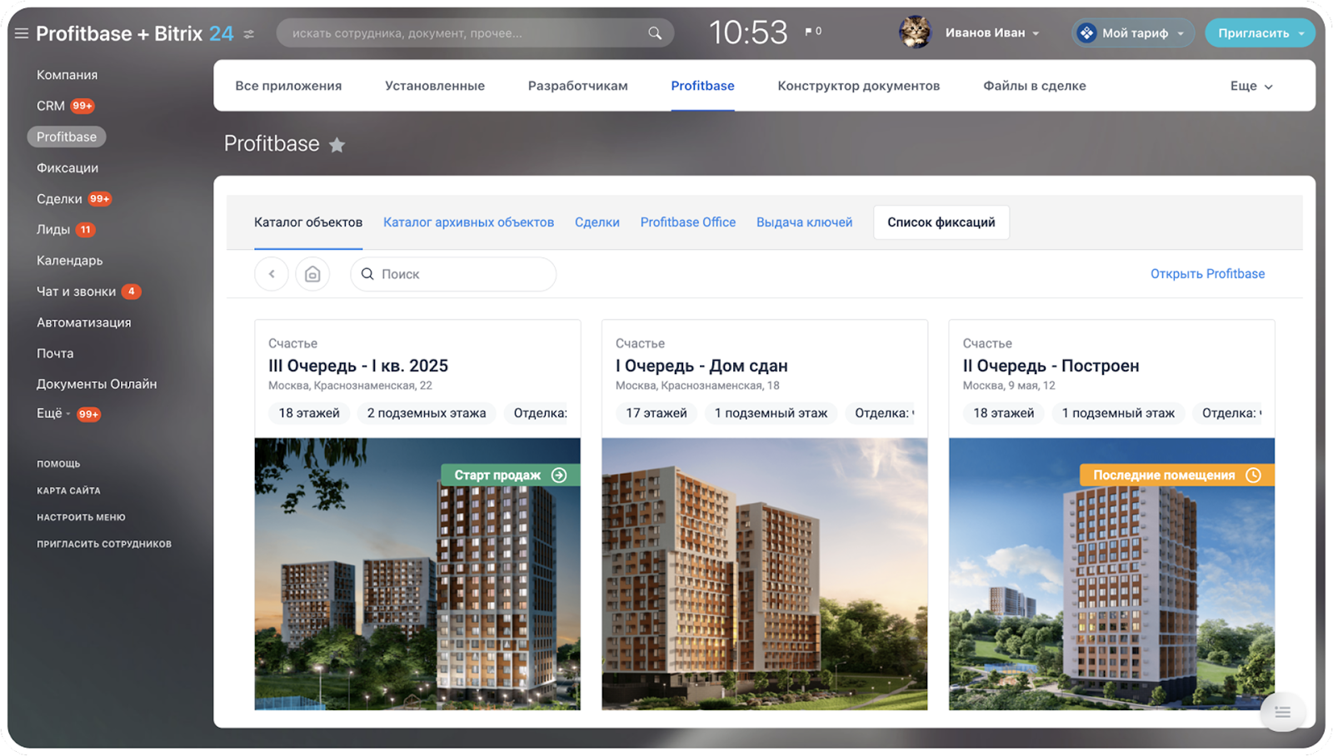Screen dimensions: 1333x756
Task: Open the hamburger main menu icon
Action: coord(22,33)
